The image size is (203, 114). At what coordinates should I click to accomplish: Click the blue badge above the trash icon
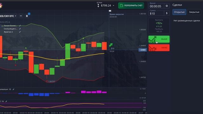tap(29, 14)
